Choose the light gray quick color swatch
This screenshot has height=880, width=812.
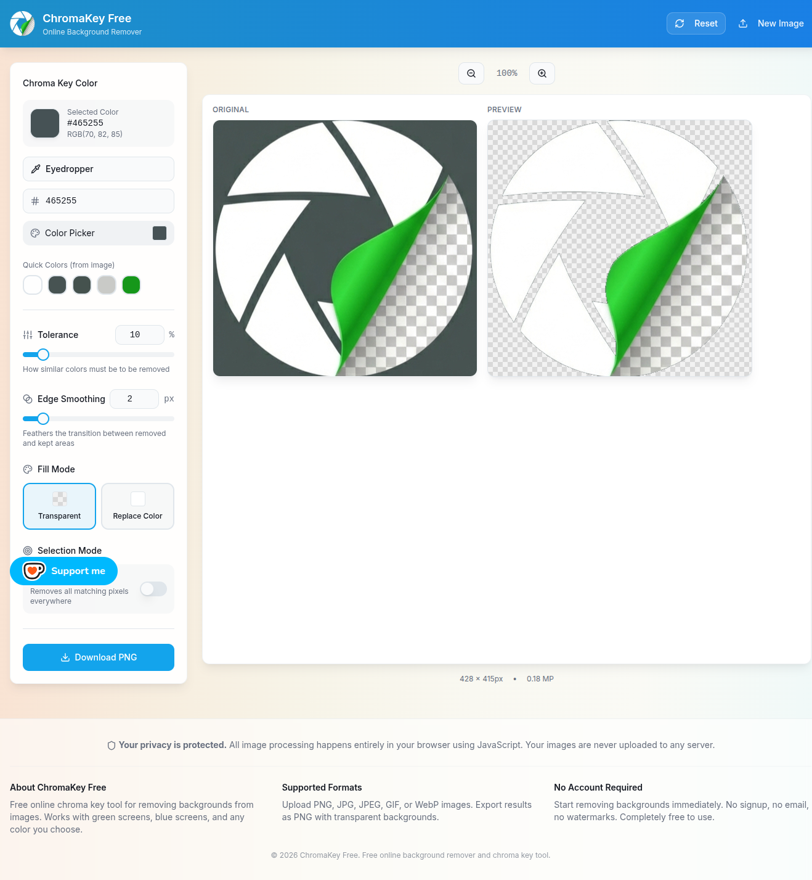pyautogui.click(x=107, y=285)
